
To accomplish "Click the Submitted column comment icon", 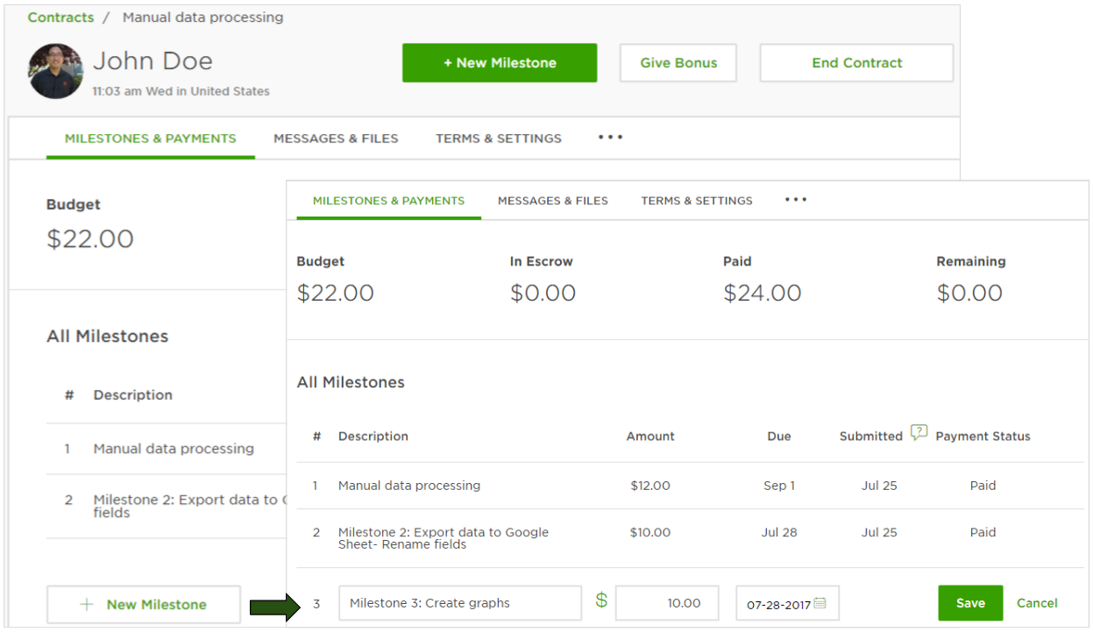I will pos(918,432).
